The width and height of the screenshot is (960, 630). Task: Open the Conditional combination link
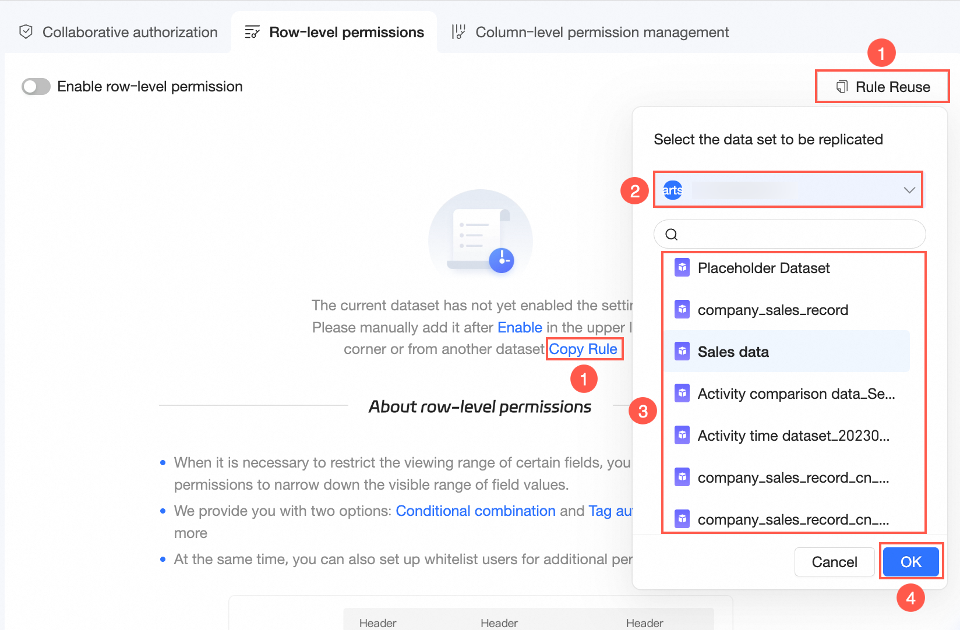pos(475,511)
